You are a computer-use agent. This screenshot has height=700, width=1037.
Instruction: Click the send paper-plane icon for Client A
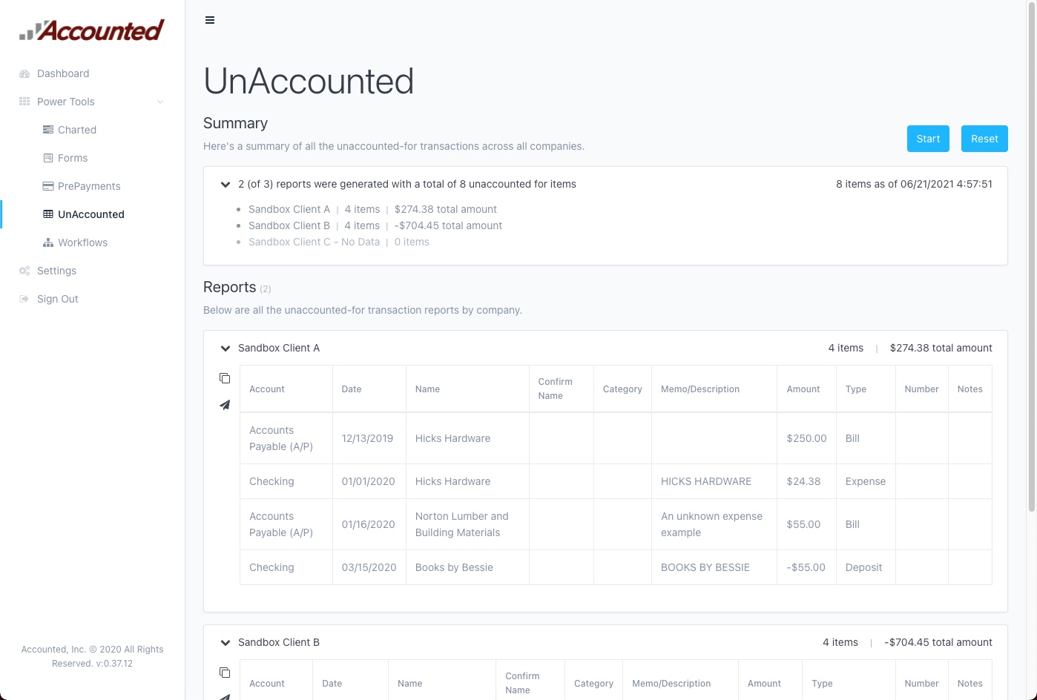[225, 405]
